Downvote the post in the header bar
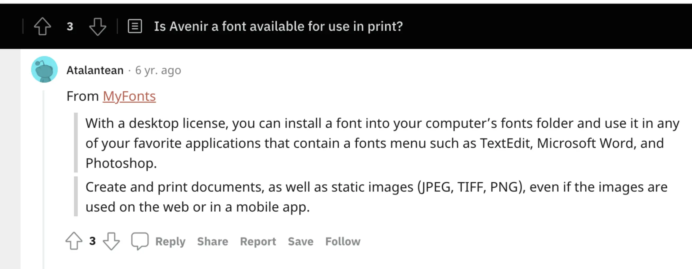 [97, 26]
